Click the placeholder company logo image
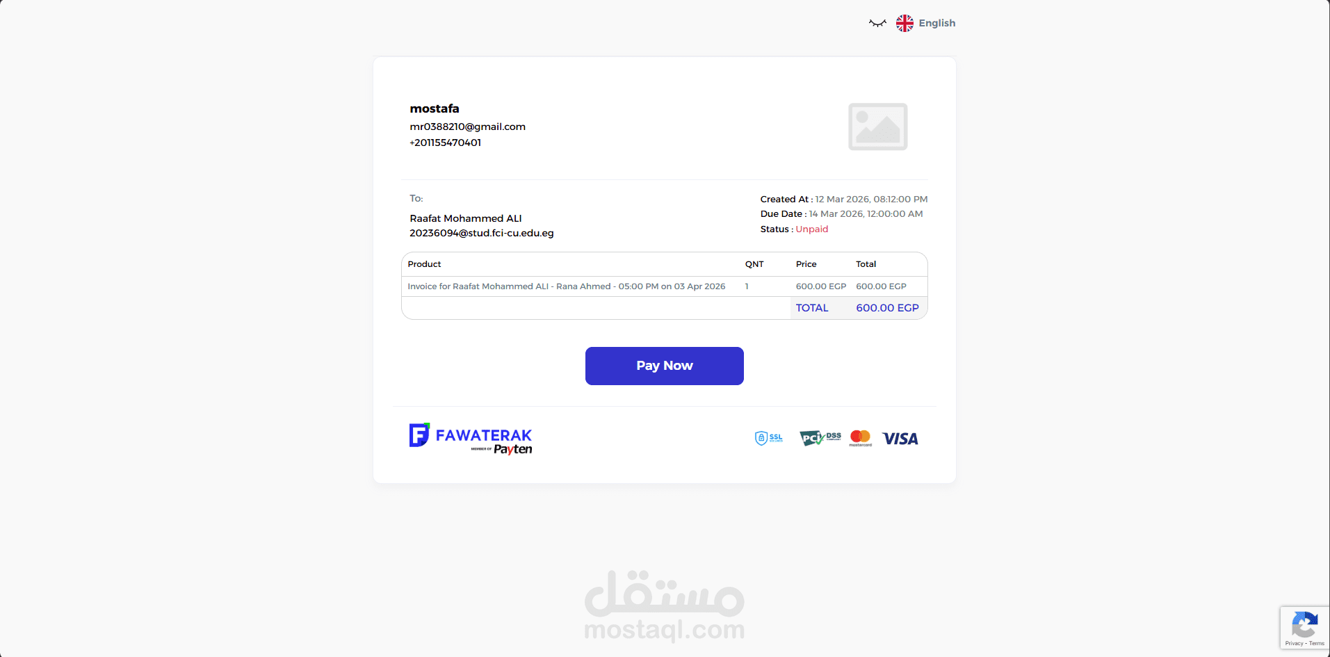The width and height of the screenshot is (1330, 657). [x=877, y=127]
